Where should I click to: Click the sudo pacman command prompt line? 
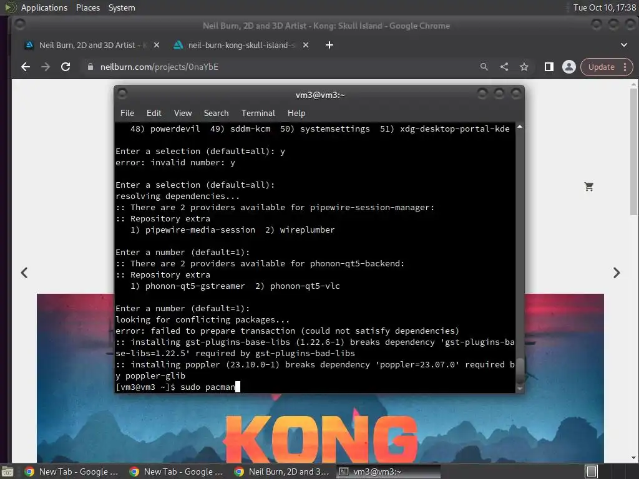178,387
